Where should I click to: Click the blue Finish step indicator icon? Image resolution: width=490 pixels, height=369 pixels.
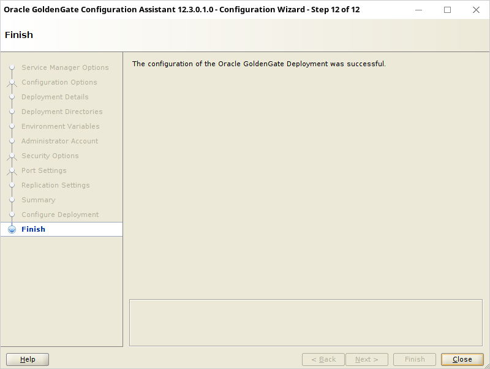(x=12, y=229)
